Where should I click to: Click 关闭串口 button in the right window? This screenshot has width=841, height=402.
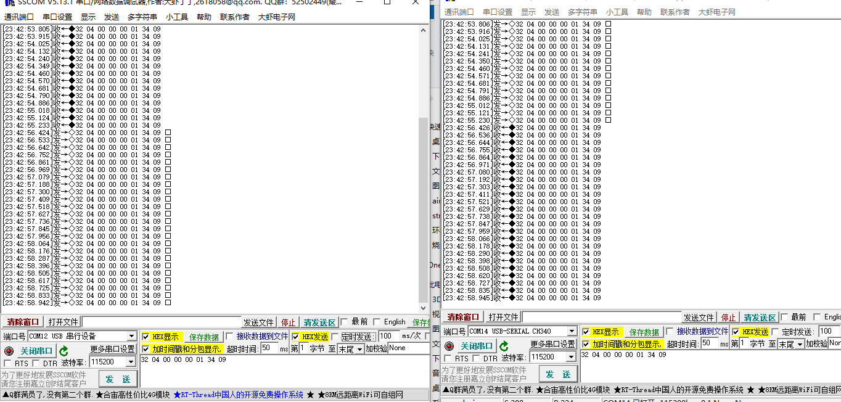click(477, 346)
